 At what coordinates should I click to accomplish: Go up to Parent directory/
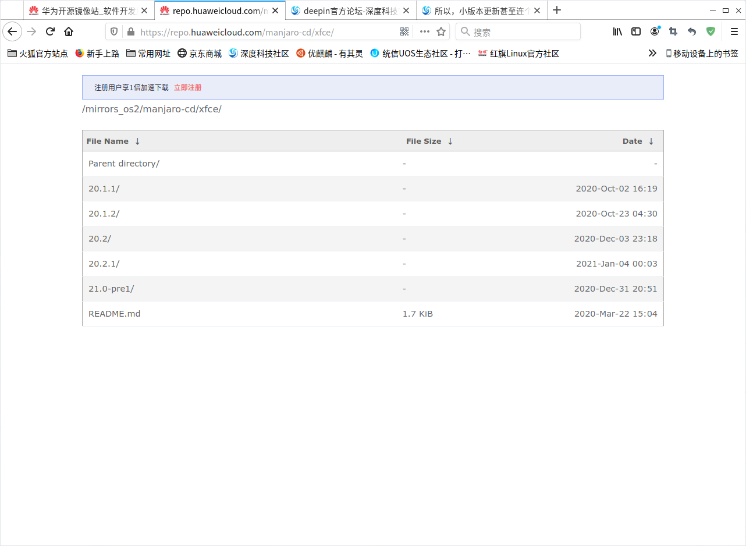pyautogui.click(x=124, y=164)
